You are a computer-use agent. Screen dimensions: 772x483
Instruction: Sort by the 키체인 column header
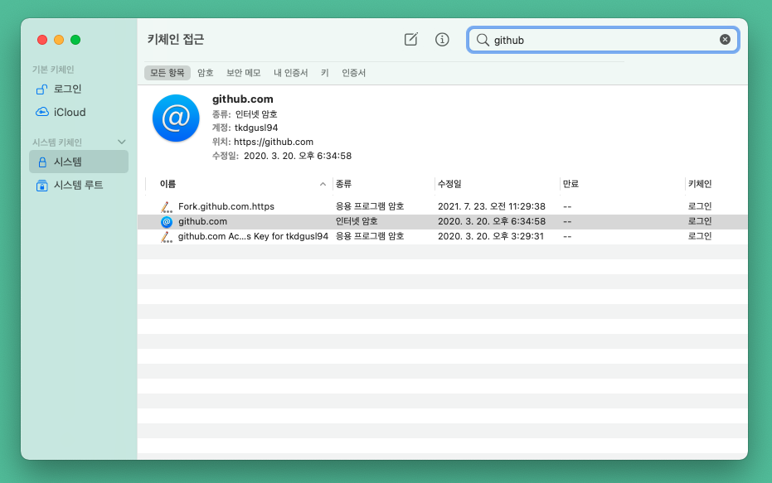[x=716, y=184]
